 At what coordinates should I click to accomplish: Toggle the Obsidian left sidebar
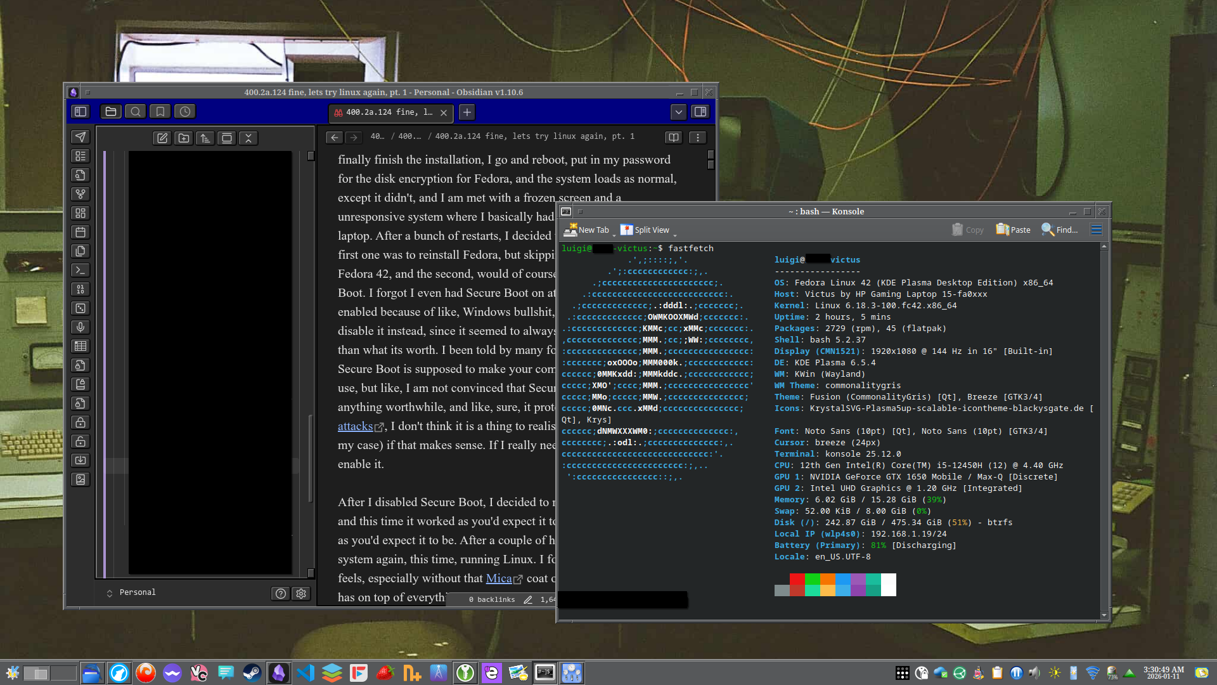(x=80, y=112)
